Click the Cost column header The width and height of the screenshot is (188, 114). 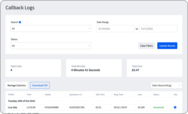140,95
